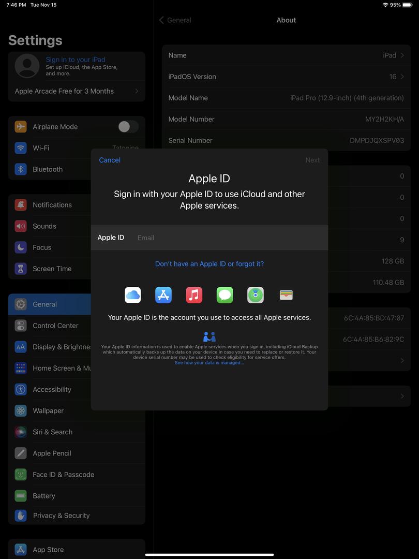The width and height of the screenshot is (419, 559).
Task: Tap the 128 GB capacity value
Action: coord(393,261)
